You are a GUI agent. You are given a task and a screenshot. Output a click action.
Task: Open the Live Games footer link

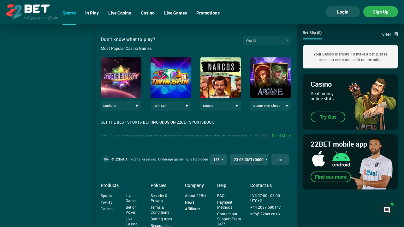[x=131, y=198]
